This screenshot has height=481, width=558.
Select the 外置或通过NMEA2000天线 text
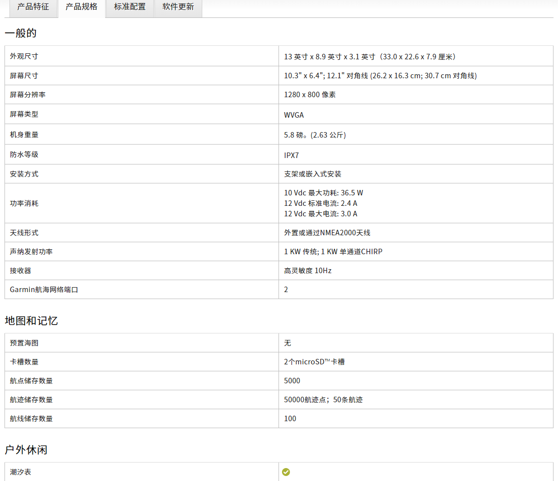point(327,233)
